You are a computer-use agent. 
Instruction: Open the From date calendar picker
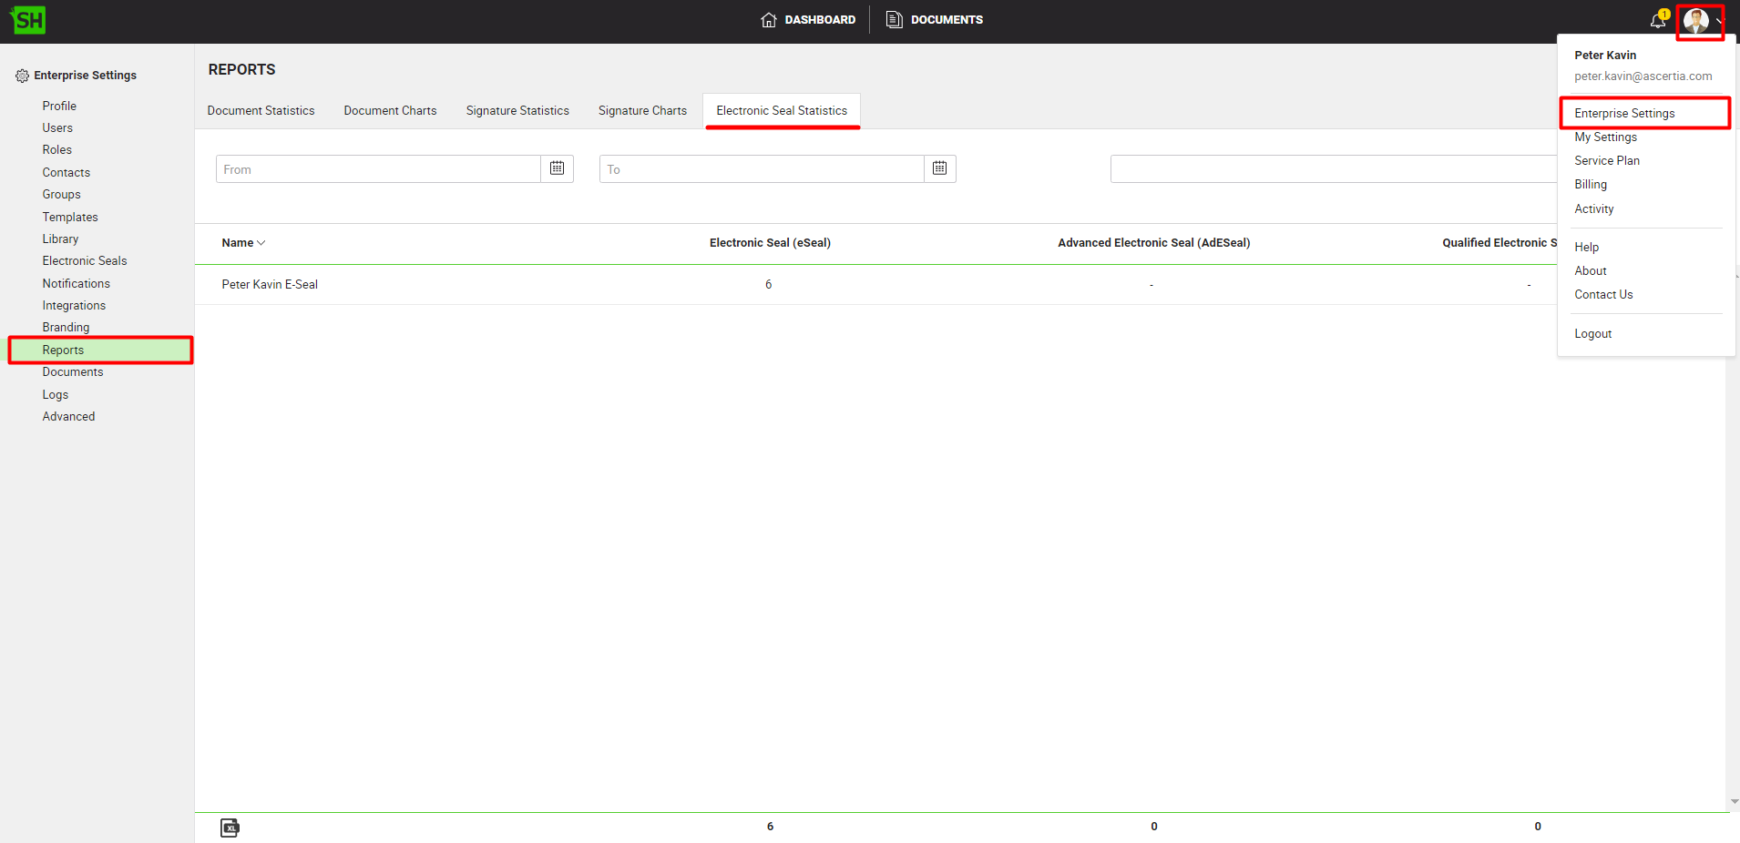coord(557,168)
